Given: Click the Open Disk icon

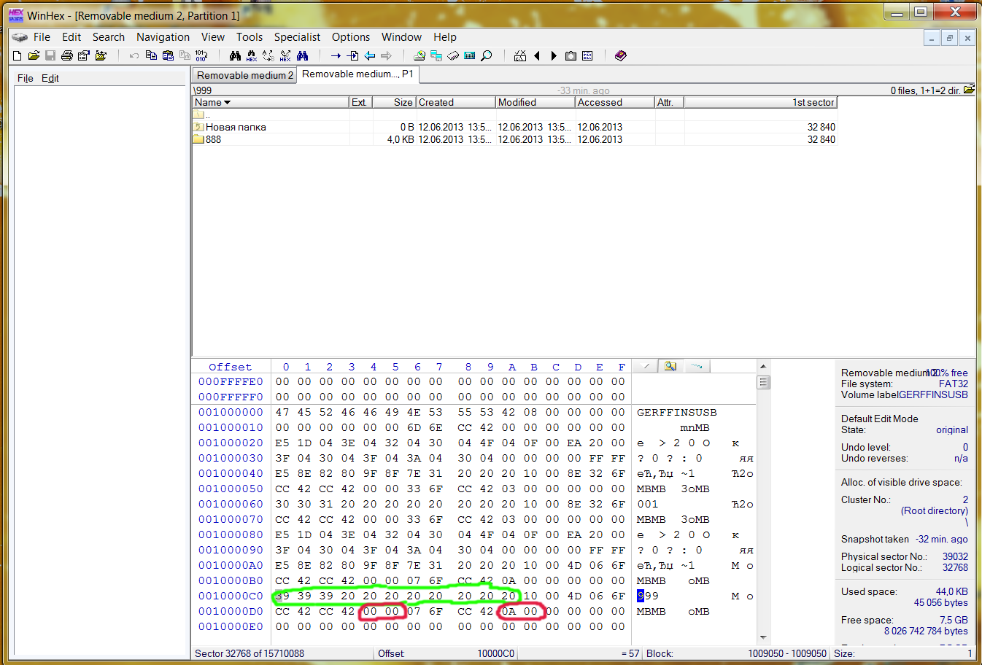Looking at the screenshot, I should (420, 55).
